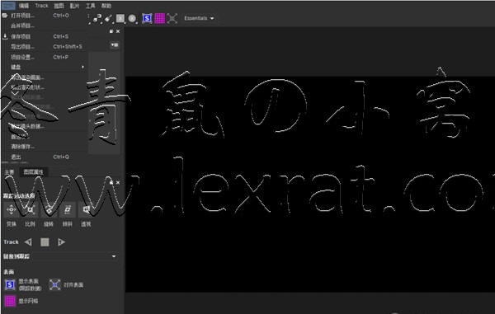
Task: Toggle 变换 Translation motion option
Action: [x=11, y=209]
